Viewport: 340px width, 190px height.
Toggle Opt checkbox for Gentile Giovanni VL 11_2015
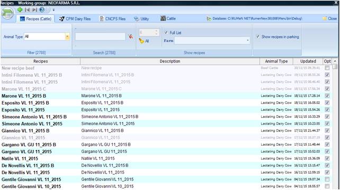click(327, 179)
